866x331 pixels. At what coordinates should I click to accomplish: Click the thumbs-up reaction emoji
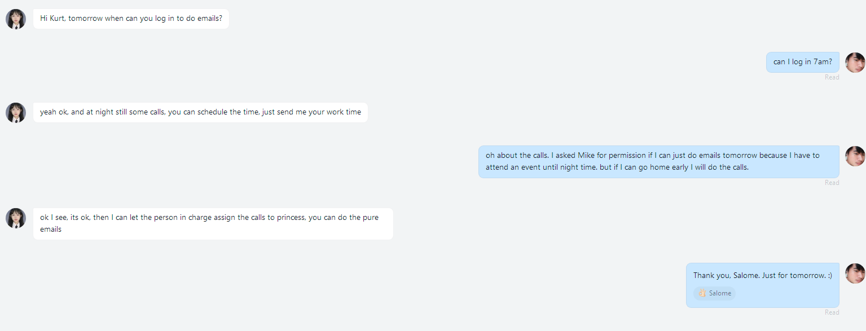click(702, 293)
